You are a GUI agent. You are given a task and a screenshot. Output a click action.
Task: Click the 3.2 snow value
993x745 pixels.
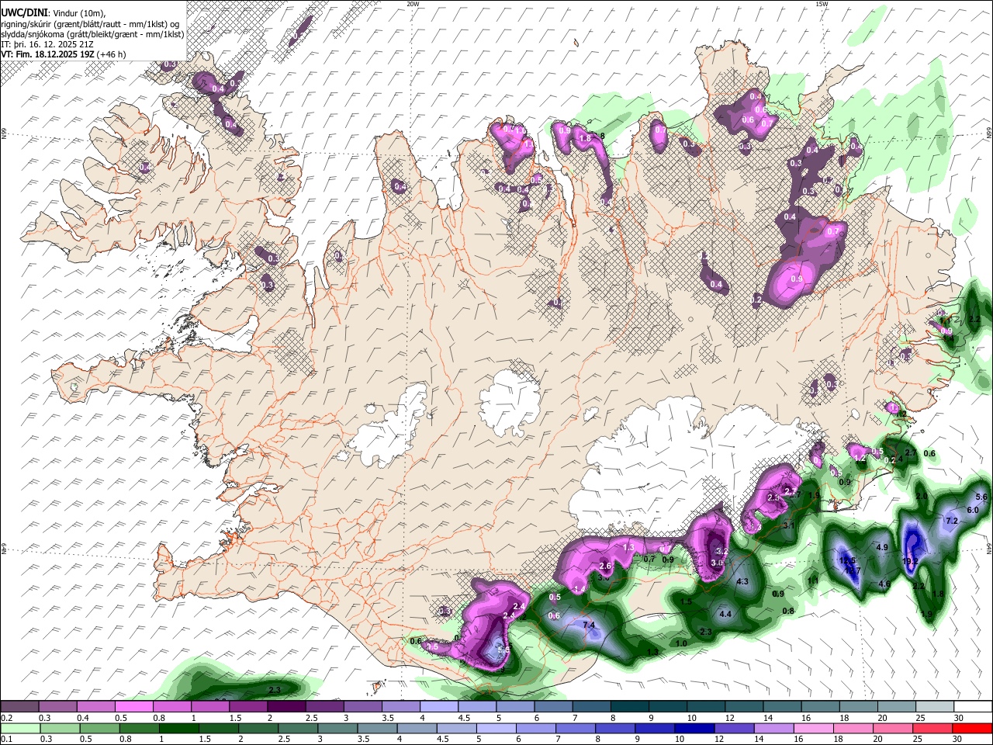coord(721,551)
